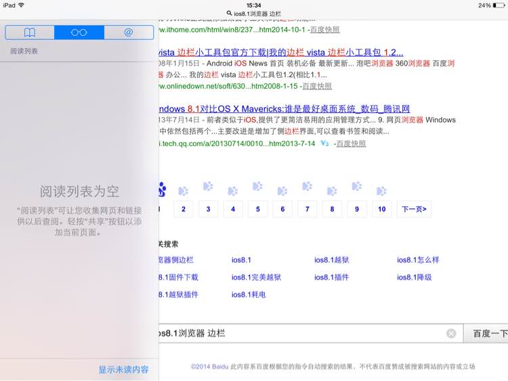Open related search ios8.1降级
508x381 pixels.
(x=415, y=277)
